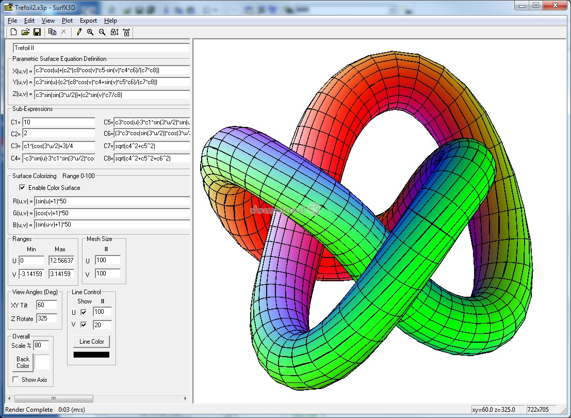The image size is (571, 418).
Task: Click the X(u,v) equation field
Action: tap(112, 70)
